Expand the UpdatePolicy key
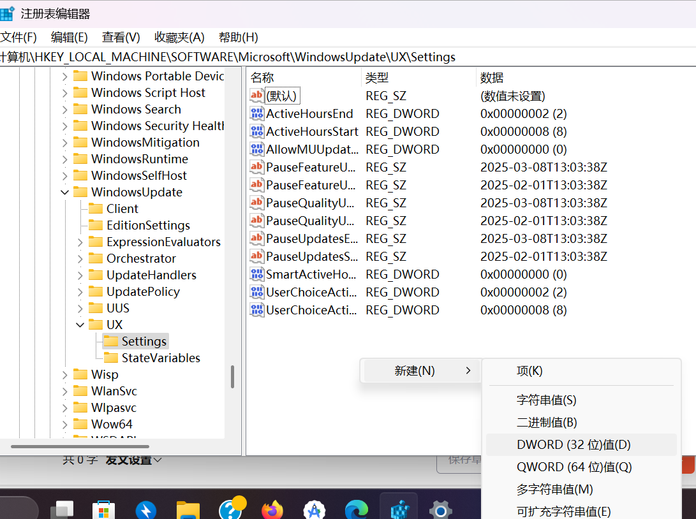The width and height of the screenshot is (696, 519). click(x=80, y=291)
